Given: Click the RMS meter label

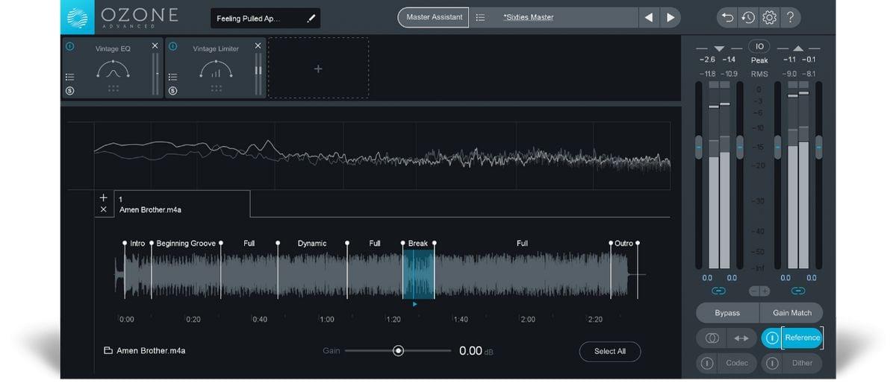Looking at the screenshot, I should click(x=759, y=74).
